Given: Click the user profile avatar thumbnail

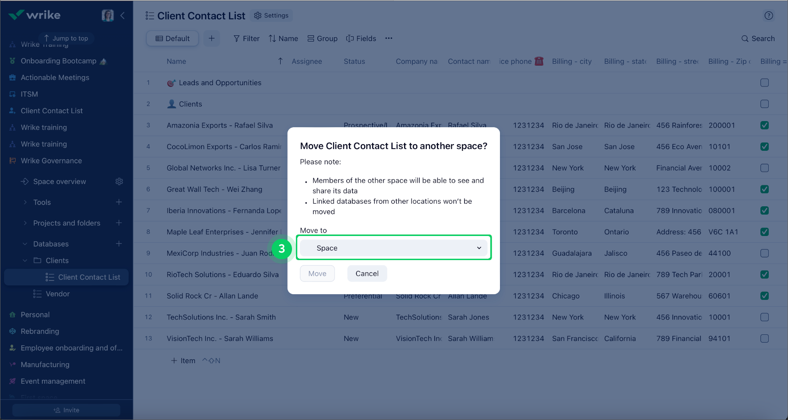Looking at the screenshot, I should click(x=108, y=14).
